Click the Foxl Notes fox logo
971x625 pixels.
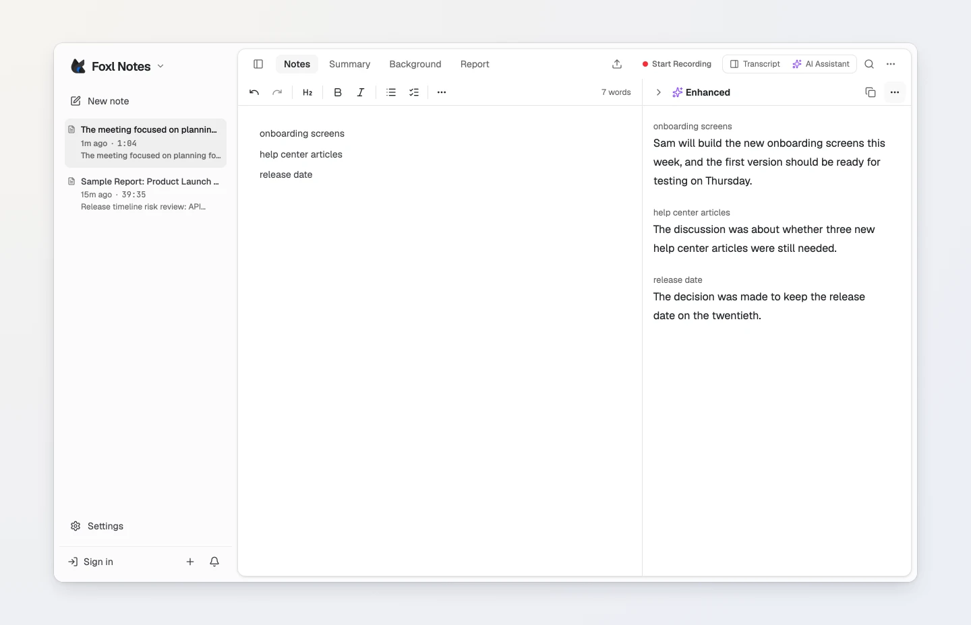pyautogui.click(x=78, y=66)
